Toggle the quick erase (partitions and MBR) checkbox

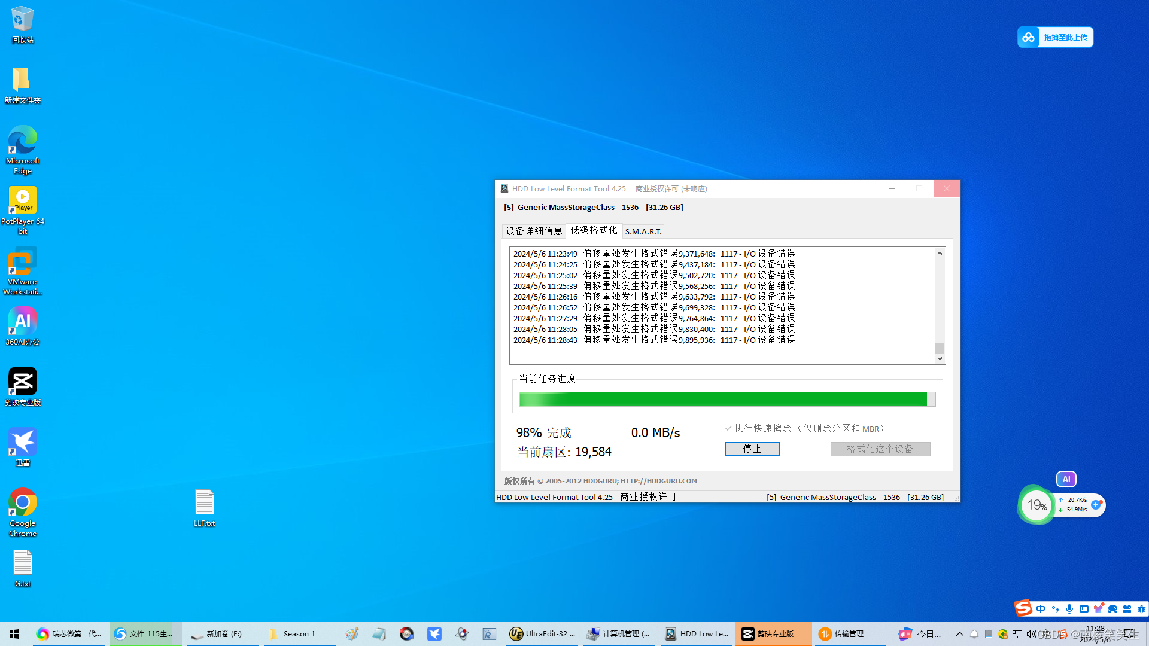click(728, 429)
